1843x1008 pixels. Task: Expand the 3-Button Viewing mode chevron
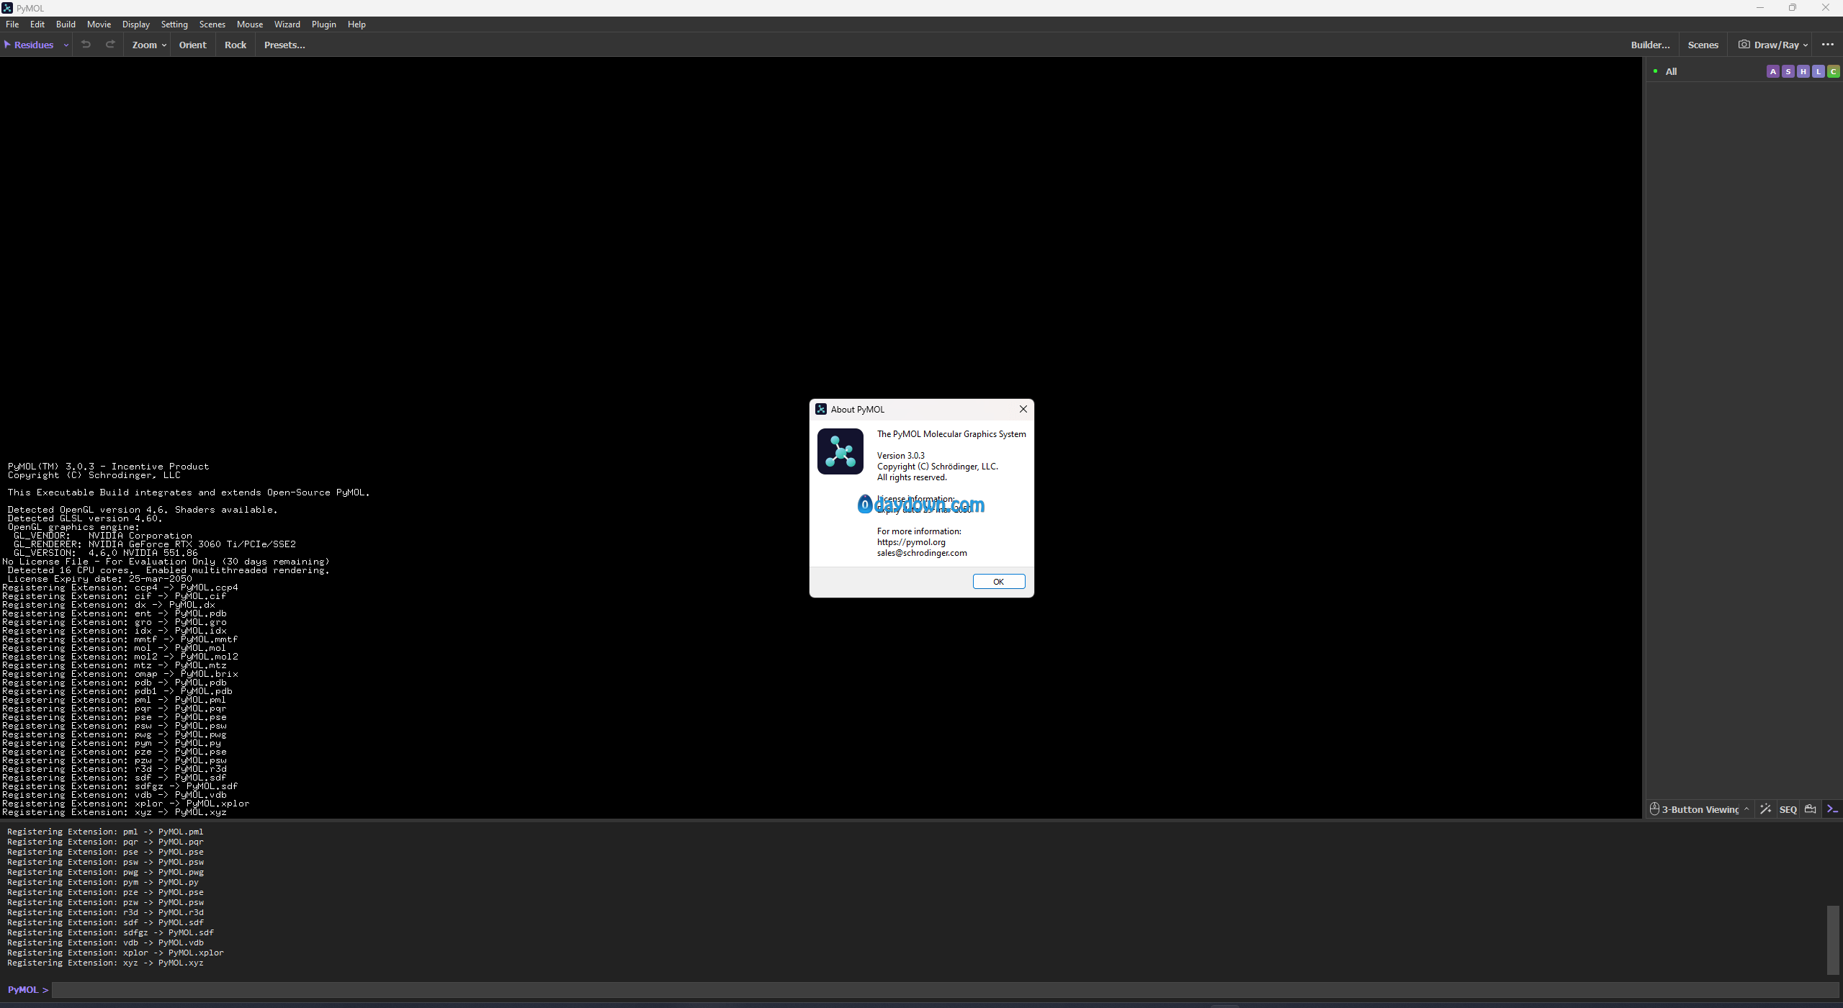(1746, 809)
